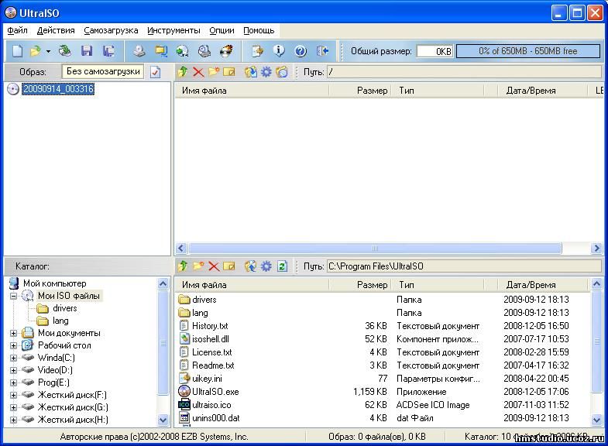Sort image pane by Имя файла column
This screenshot has width=608, height=446.
pos(252,91)
